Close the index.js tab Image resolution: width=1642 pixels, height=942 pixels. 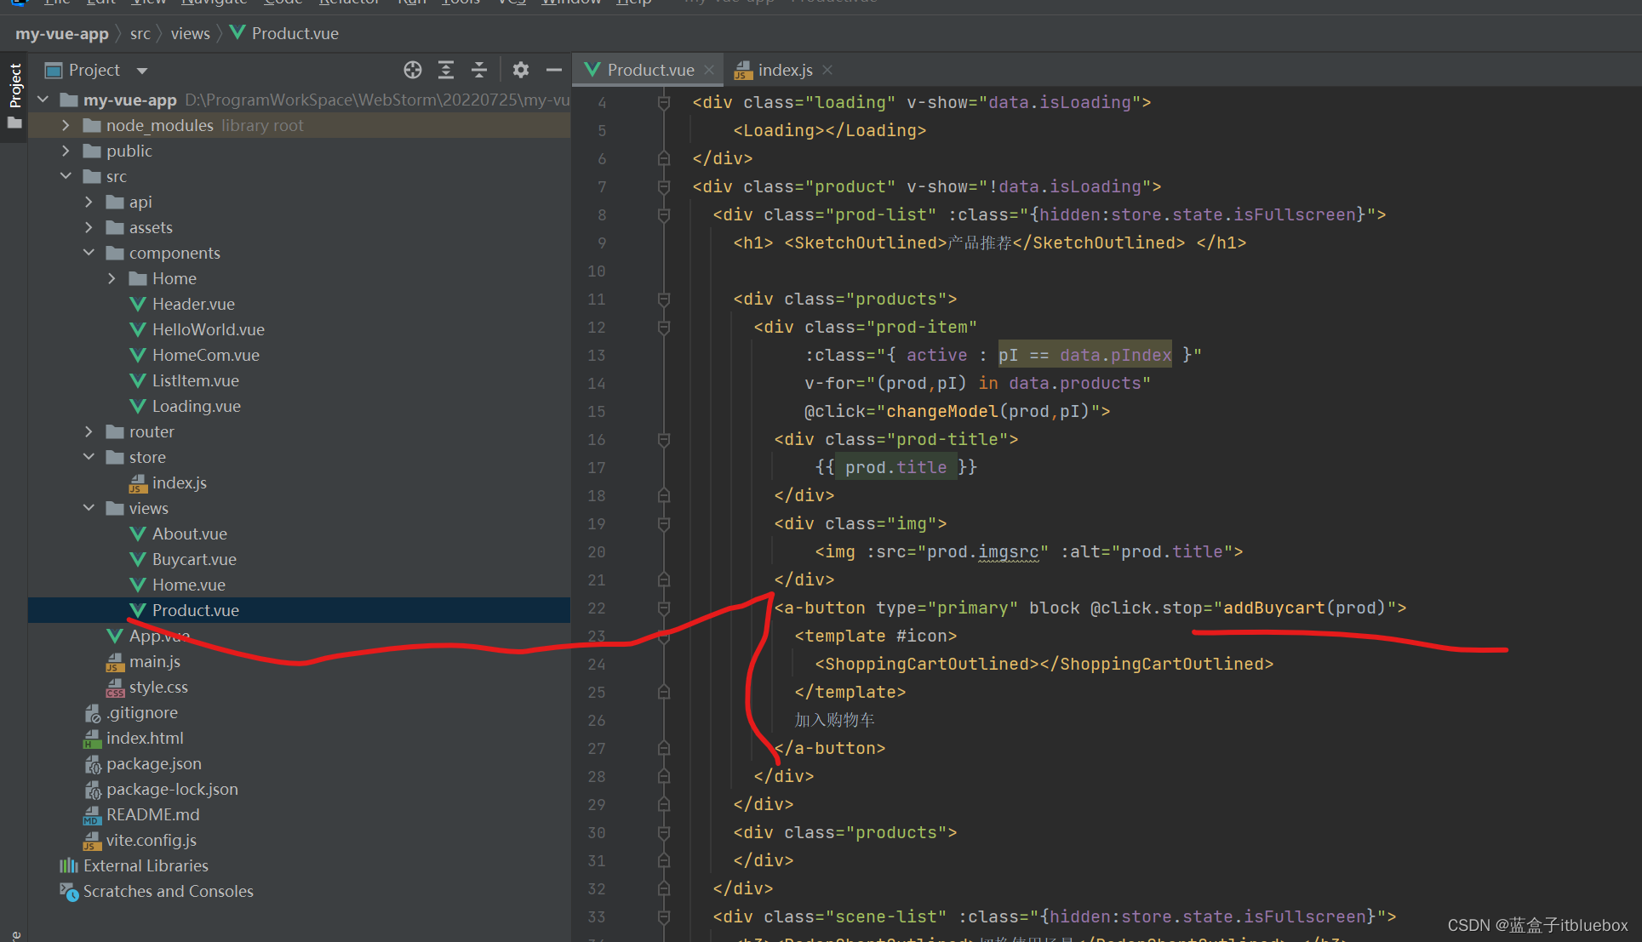tap(827, 70)
